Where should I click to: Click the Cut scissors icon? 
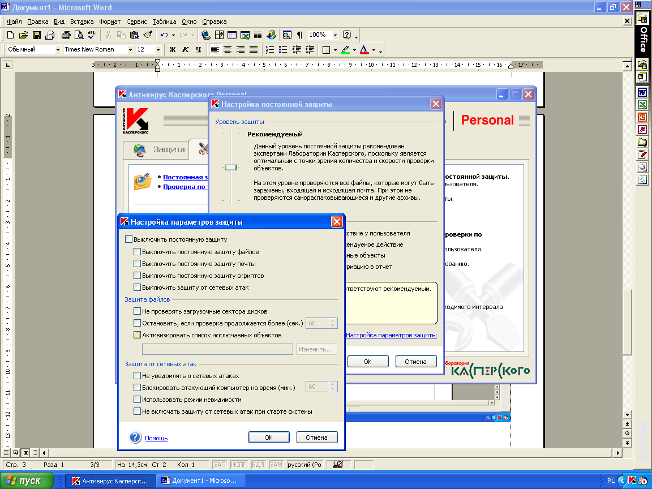click(108, 35)
